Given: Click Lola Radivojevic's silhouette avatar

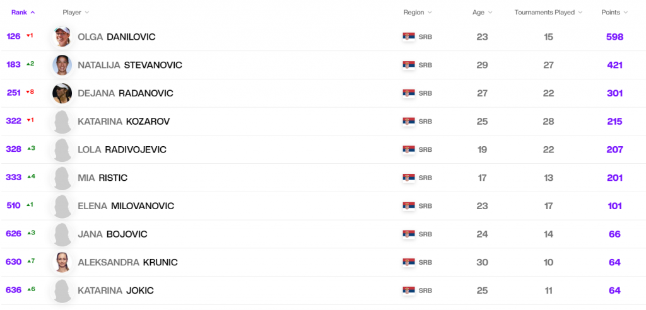Looking at the screenshot, I should [62, 150].
